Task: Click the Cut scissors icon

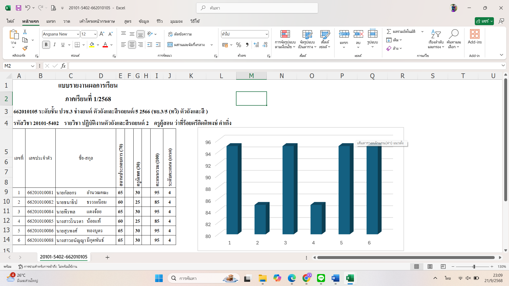Action: [25, 32]
